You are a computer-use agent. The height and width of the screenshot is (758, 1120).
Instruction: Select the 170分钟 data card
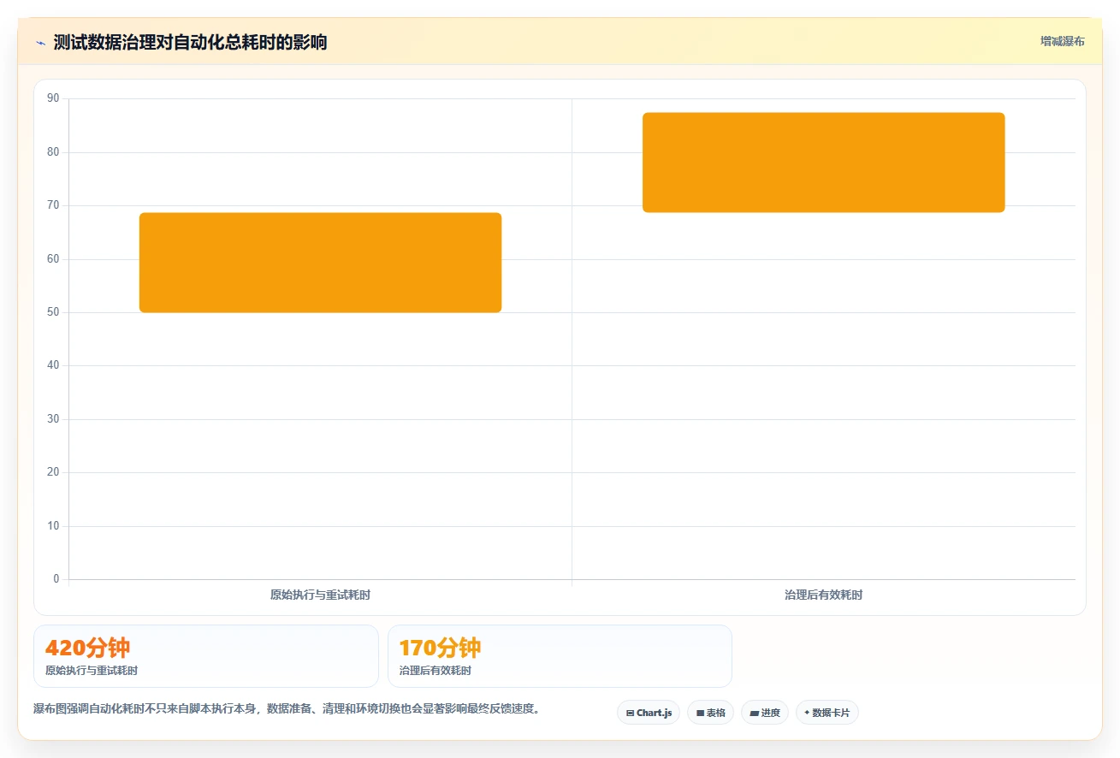point(560,656)
